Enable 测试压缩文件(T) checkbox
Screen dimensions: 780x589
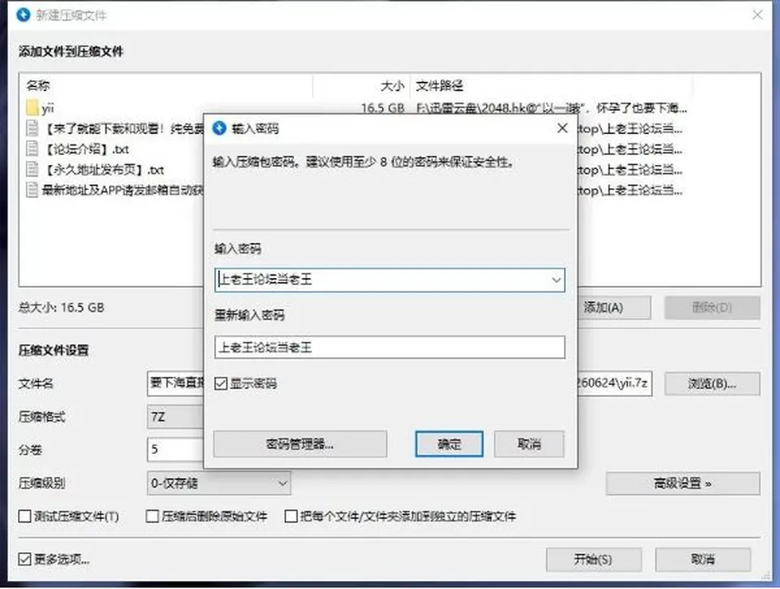[25, 517]
